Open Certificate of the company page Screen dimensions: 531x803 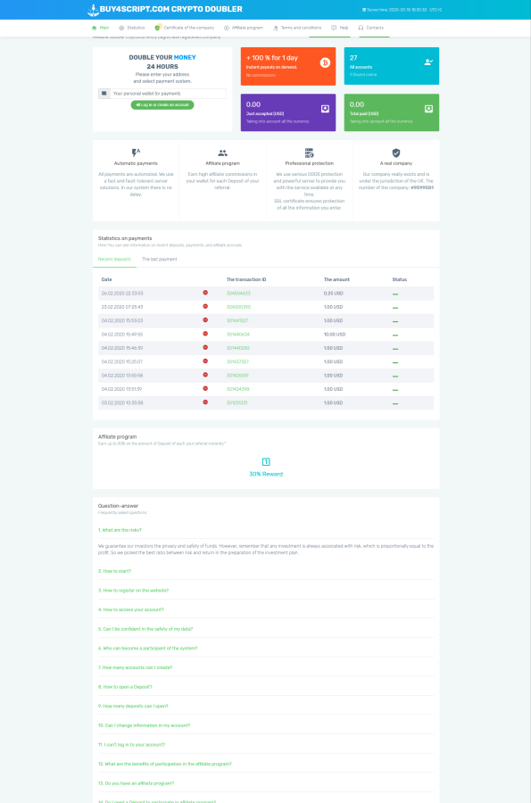pos(185,28)
